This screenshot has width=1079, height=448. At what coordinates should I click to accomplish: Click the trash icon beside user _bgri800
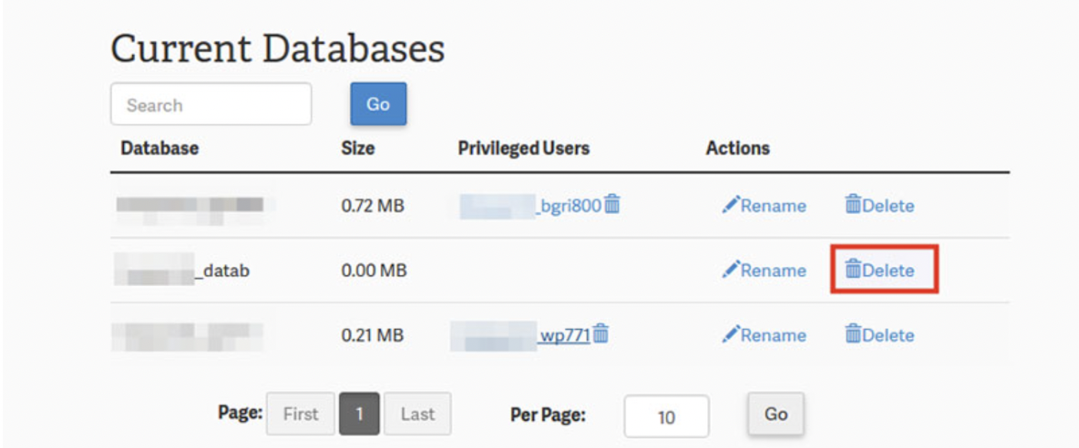point(612,205)
